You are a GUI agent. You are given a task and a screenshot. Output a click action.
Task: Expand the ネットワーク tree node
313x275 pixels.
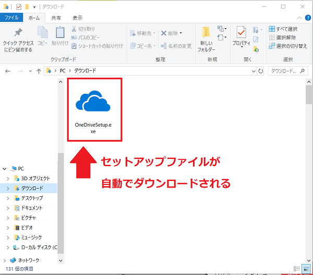pos(4,260)
